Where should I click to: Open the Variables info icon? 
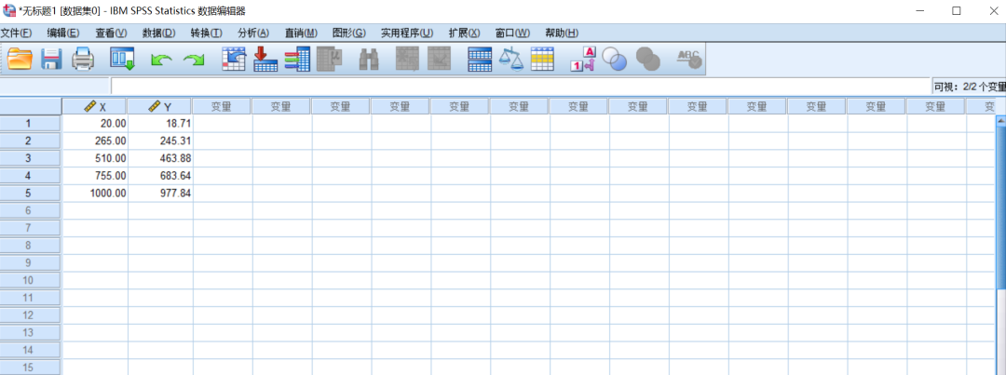click(297, 59)
